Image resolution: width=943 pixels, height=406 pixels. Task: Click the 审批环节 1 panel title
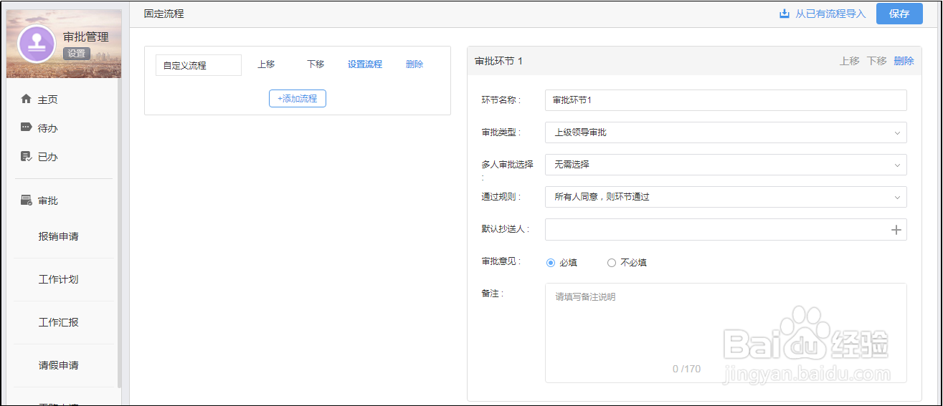499,61
